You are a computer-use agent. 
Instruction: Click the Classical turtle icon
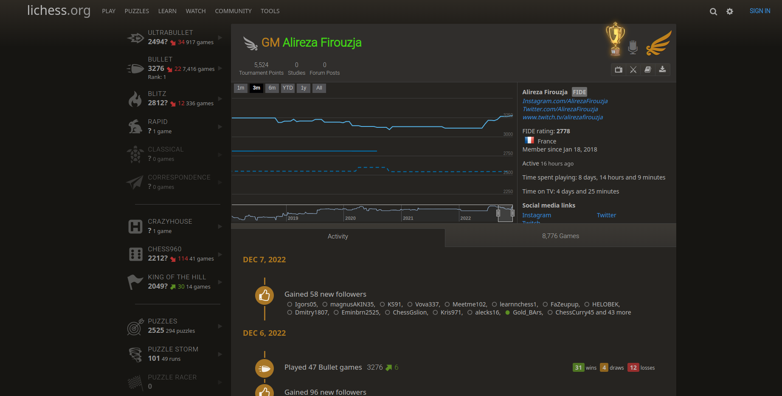(135, 154)
